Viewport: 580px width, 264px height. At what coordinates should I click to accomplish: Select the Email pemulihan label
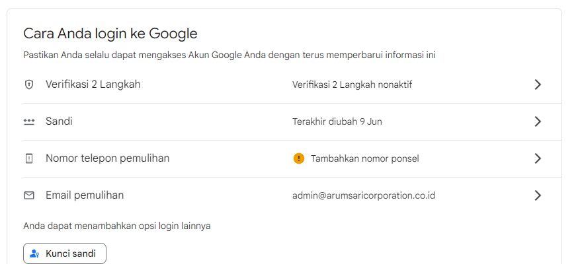85,195
